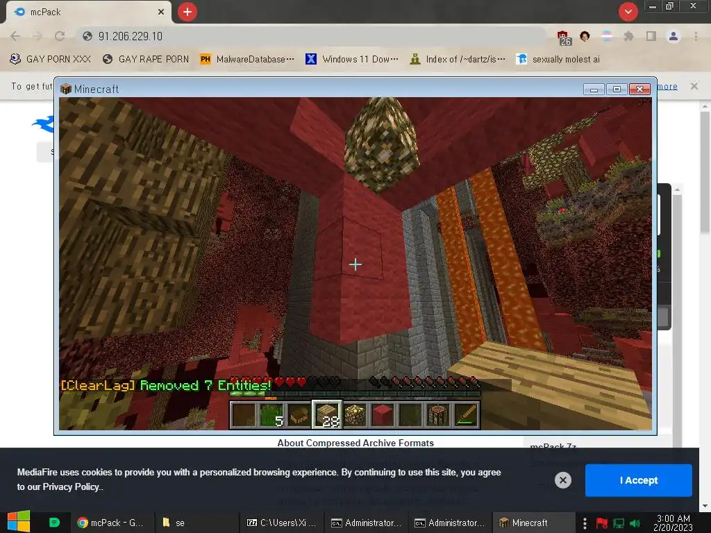Open the first Administrator command prompt taskbar button
This screenshot has width=711, height=533.
[x=367, y=523]
